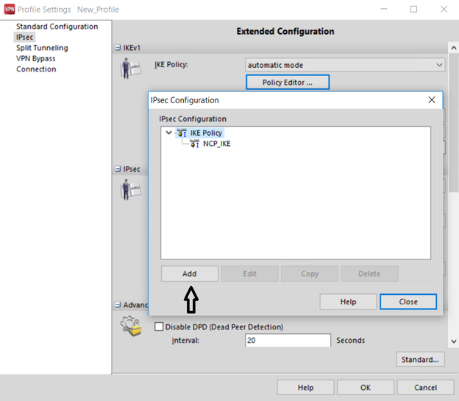Minimize the Profile Settings window

click(384, 10)
